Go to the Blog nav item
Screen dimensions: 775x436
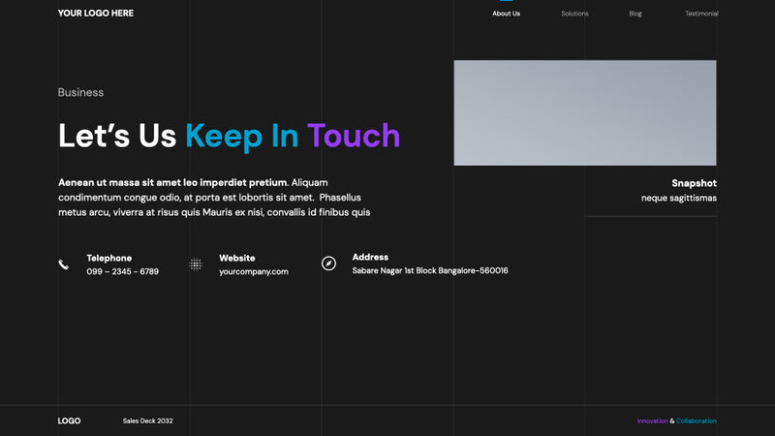pos(635,14)
